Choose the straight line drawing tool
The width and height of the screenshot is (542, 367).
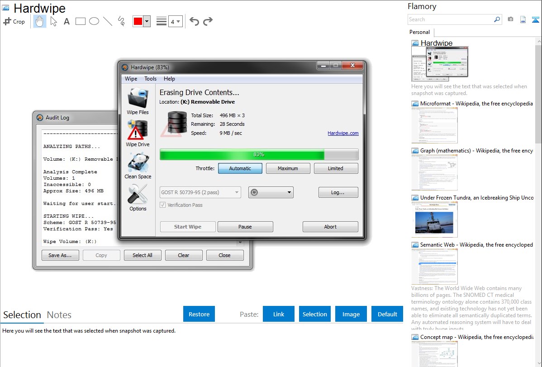coord(108,21)
